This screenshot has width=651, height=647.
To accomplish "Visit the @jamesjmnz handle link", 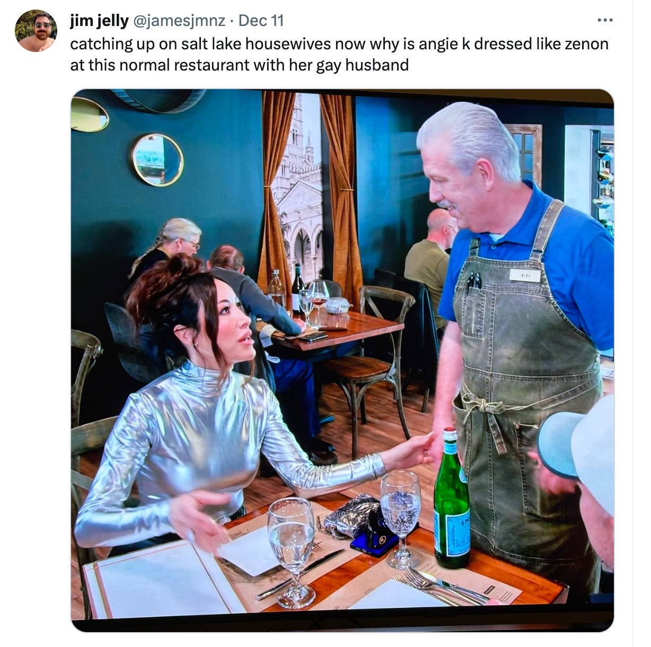I will click(178, 21).
